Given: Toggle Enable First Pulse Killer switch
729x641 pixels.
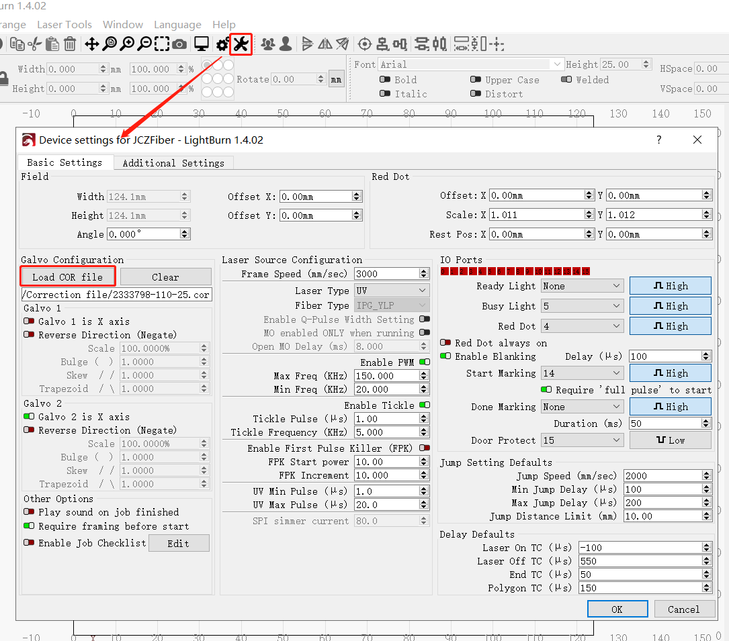Looking at the screenshot, I should pos(425,448).
